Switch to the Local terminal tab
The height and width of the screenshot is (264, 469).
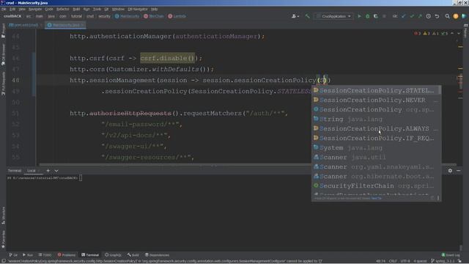tap(31, 171)
